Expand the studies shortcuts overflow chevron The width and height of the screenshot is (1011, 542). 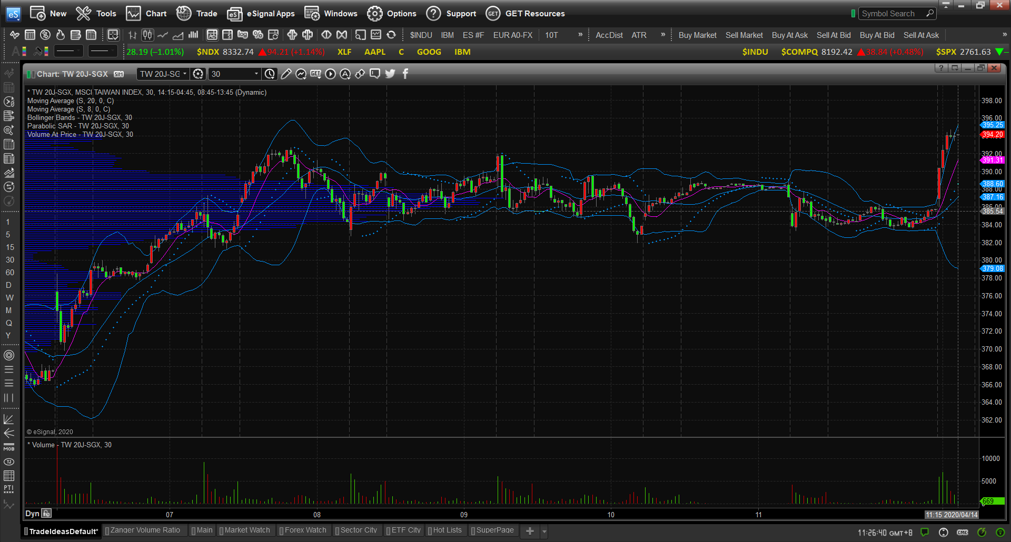click(663, 35)
